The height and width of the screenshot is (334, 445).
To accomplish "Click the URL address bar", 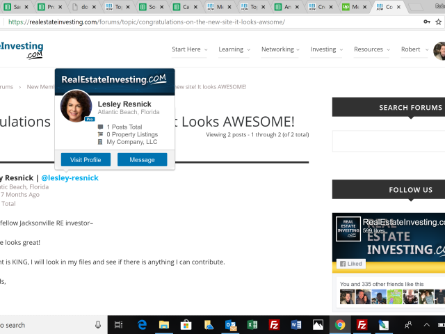I will (209, 22).
